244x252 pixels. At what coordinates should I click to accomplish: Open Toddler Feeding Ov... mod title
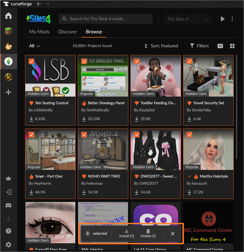[158, 103]
